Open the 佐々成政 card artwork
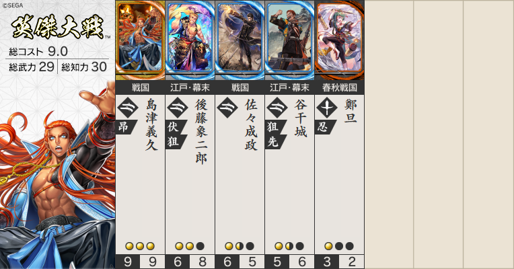The height and width of the screenshot is (269, 514). tap(240, 40)
